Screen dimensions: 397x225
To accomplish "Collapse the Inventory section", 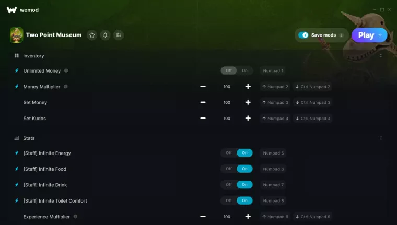I will click(x=380, y=56).
